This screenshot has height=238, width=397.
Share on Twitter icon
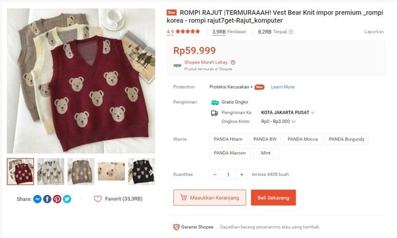pyautogui.click(x=67, y=199)
